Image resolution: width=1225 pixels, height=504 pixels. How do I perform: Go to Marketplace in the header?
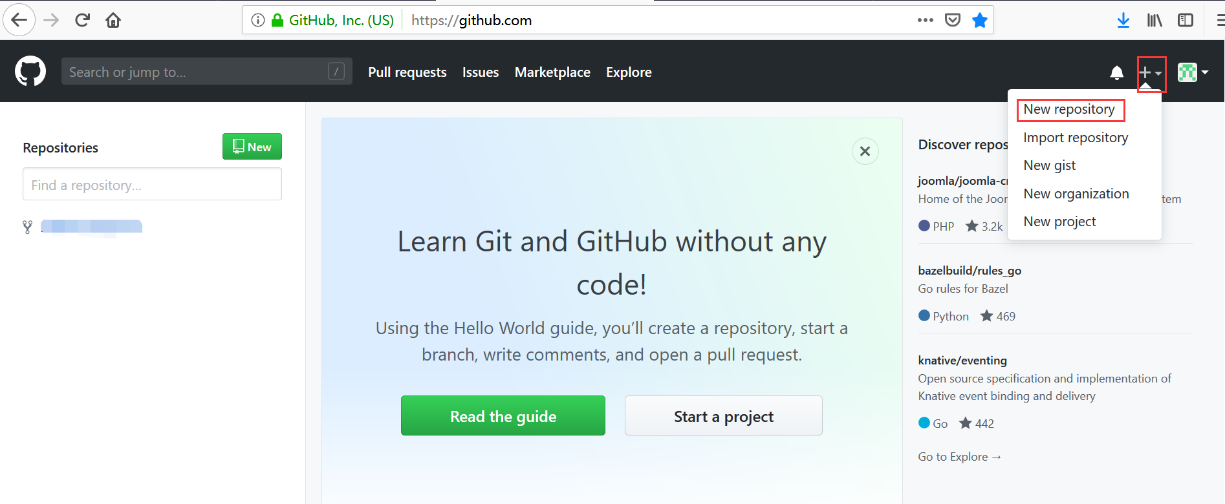click(552, 72)
